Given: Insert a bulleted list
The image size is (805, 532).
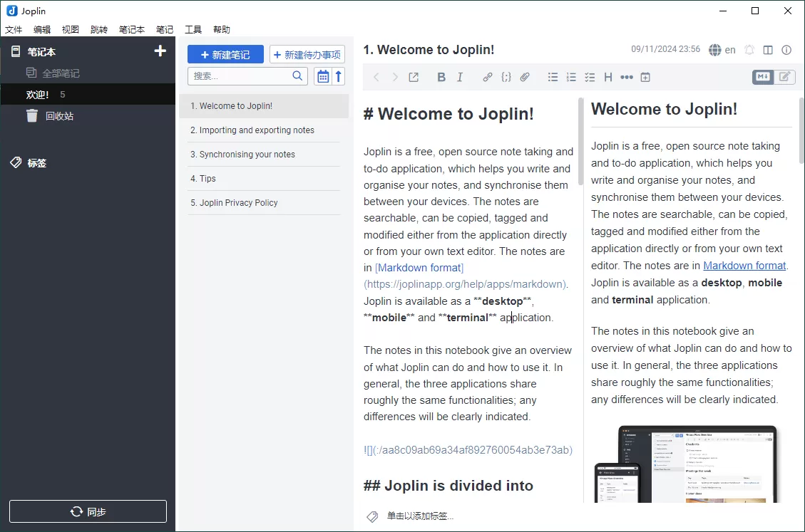Looking at the screenshot, I should (x=553, y=76).
